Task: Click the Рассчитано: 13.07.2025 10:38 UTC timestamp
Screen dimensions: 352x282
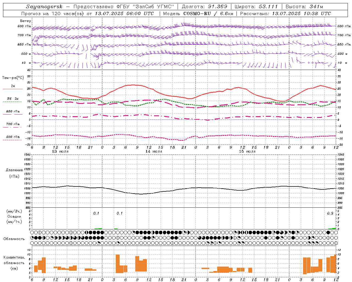Action: (285, 13)
